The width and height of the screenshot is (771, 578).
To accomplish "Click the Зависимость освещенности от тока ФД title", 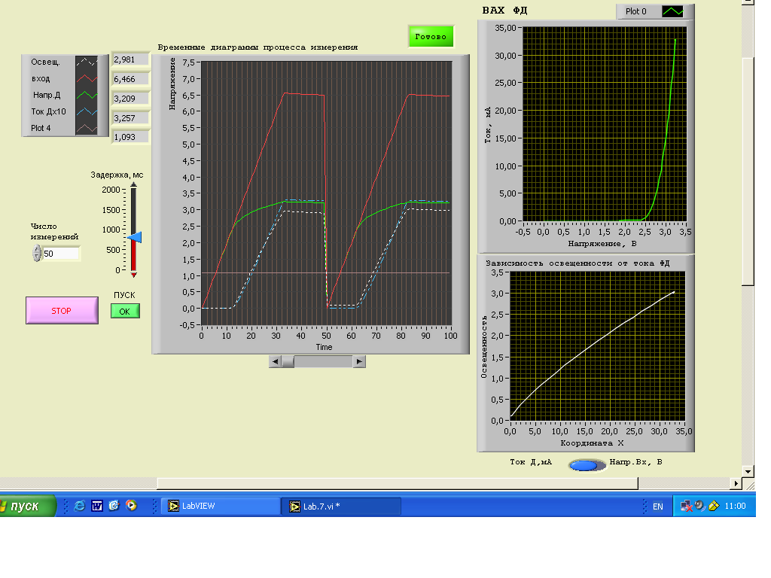I will (577, 263).
